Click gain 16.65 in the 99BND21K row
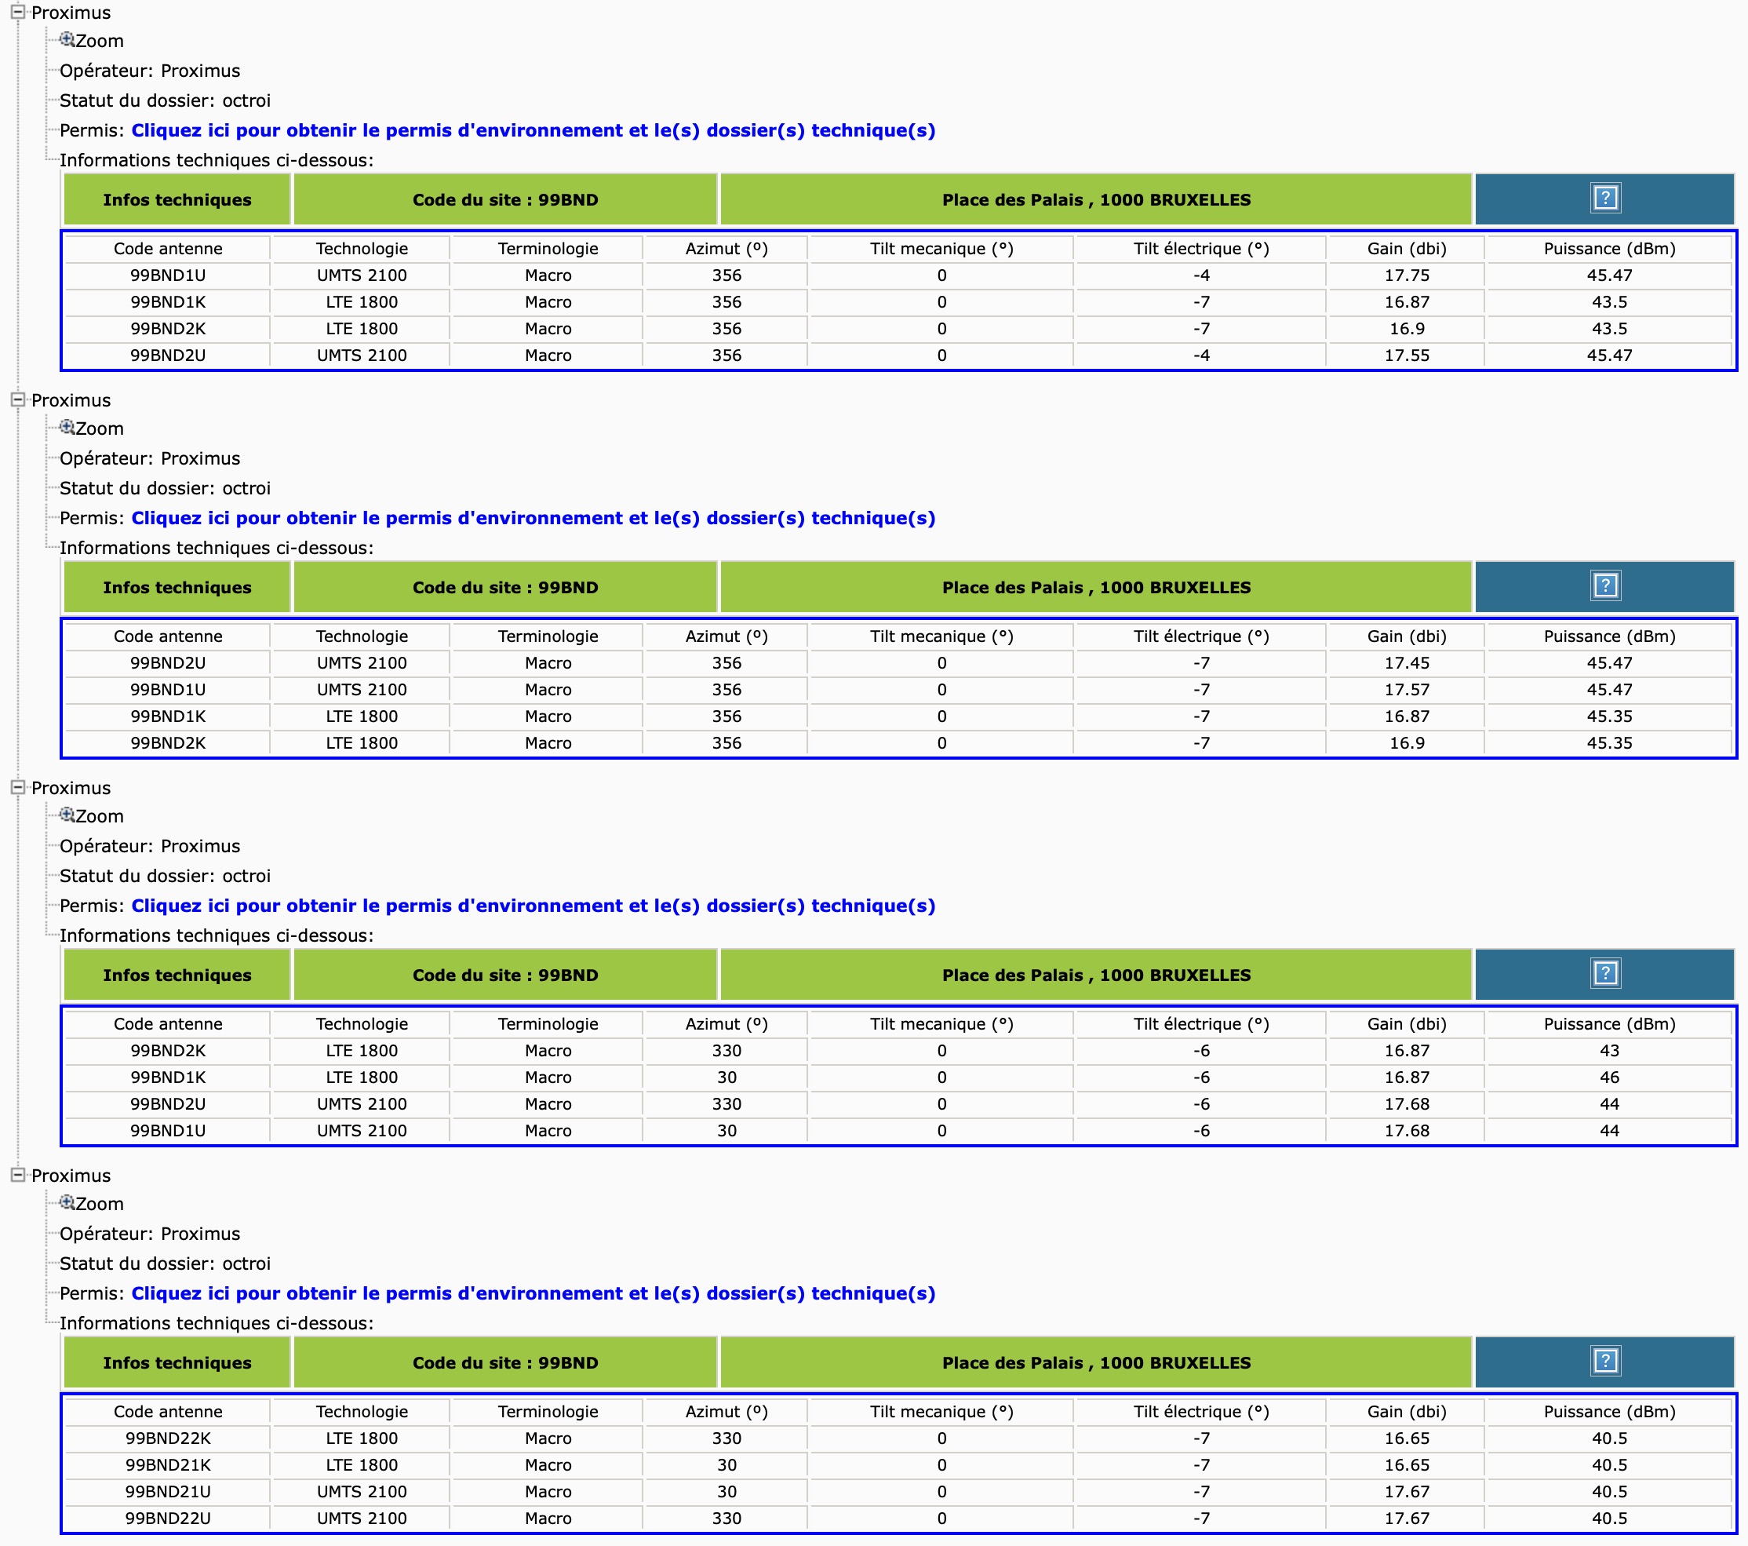 pos(1407,1464)
